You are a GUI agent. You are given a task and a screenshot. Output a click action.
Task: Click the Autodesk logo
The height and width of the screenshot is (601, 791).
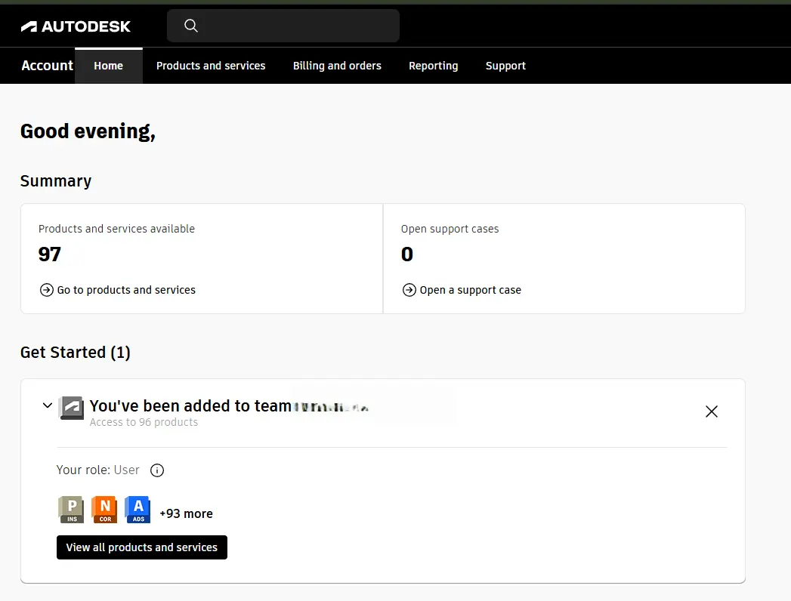pos(75,26)
